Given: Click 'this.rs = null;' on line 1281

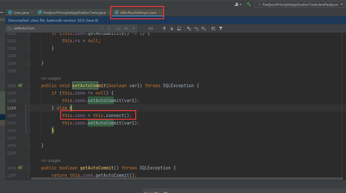Looking at the screenshot, I should pyautogui.click(x=81, y=41).
